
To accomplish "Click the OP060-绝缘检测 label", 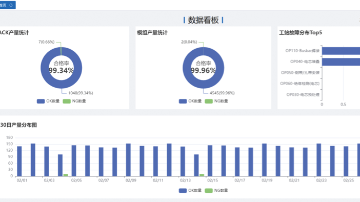I will (x=299, y=84).
